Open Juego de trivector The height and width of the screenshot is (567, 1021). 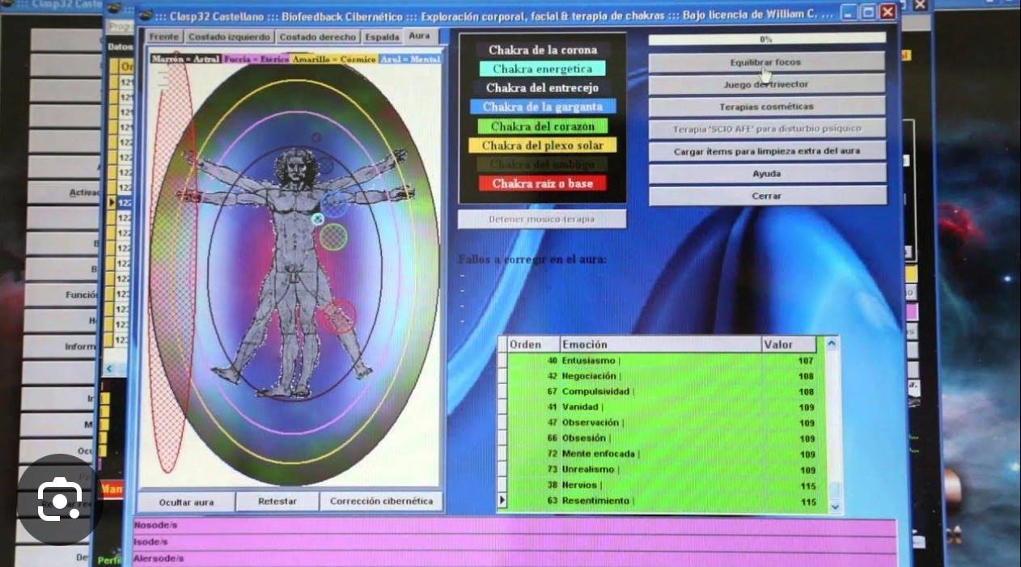coord(767,84)
